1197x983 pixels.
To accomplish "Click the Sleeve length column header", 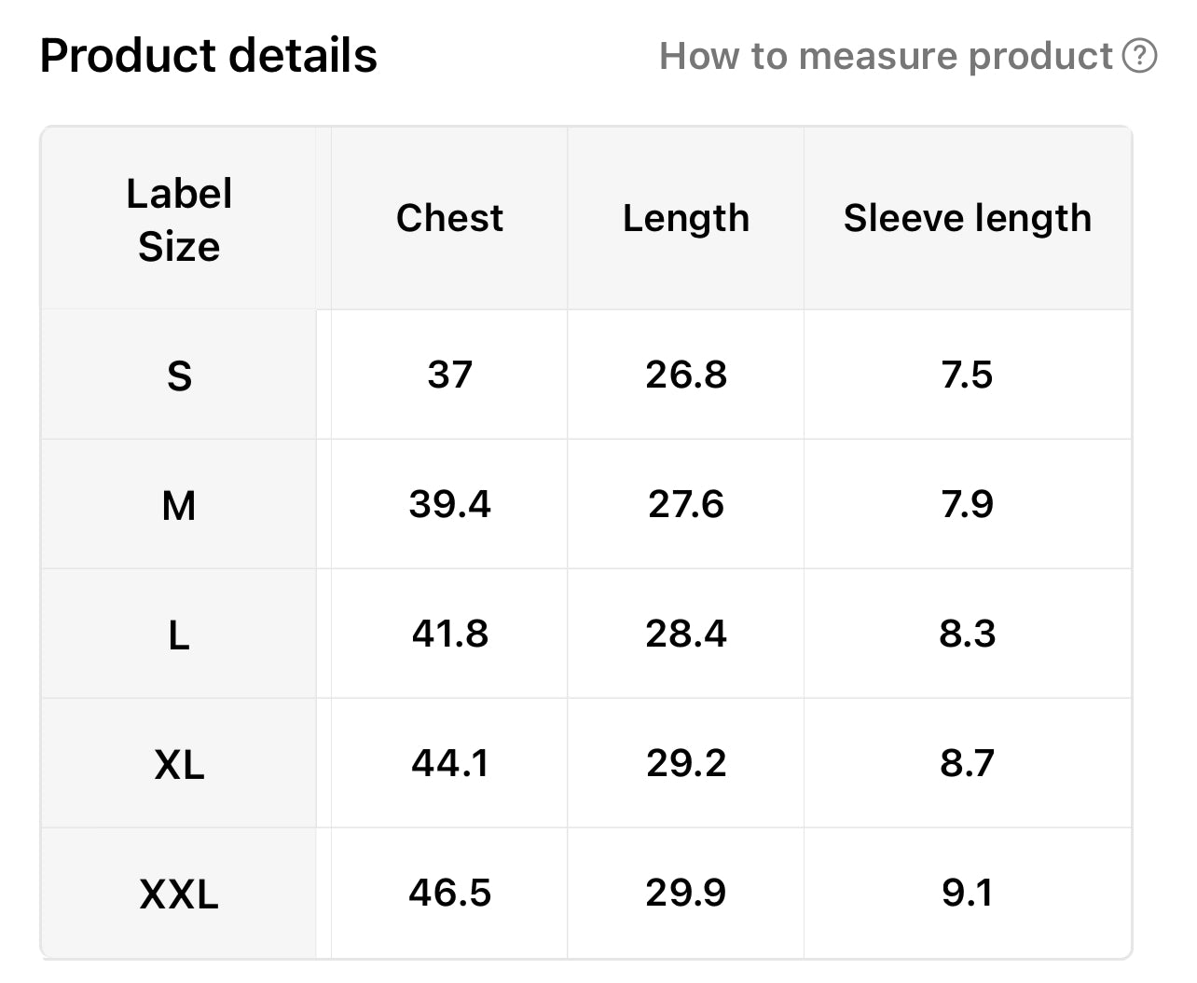I will point(968,219).
